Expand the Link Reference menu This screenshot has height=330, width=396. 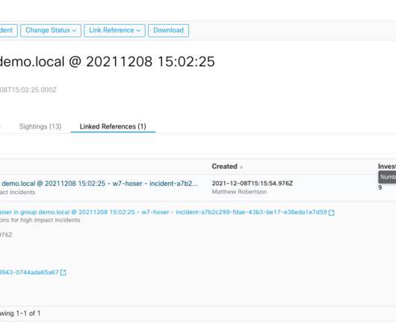point(114,31)
